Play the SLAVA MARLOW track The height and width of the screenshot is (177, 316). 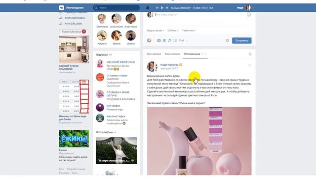162,8
